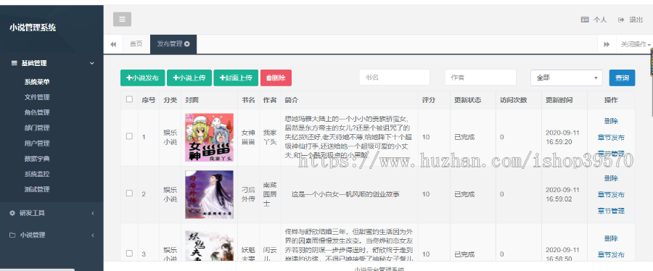The image size is (653, 271).
Task: Open the 关闭操作 dropdown
Action: click(635, 44)
